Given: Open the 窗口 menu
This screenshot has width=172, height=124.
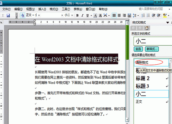Looking at the screenshot, I should 90,9.
